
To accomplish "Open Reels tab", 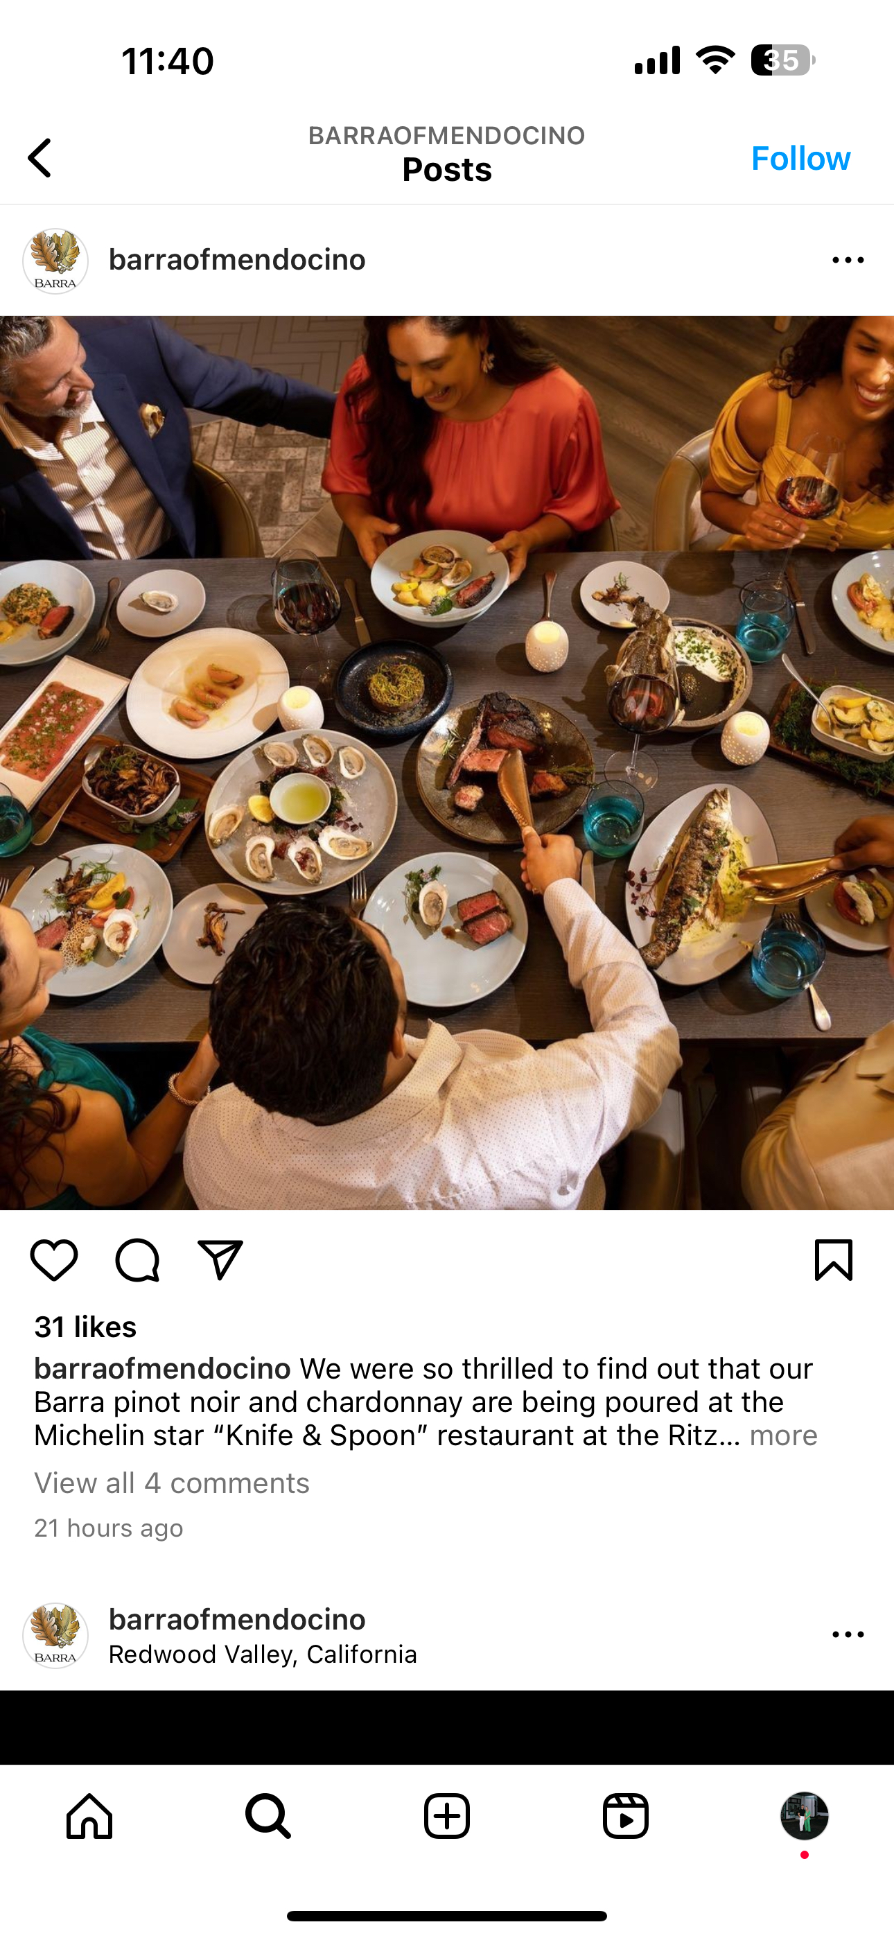I will (x=625, y=1816).
